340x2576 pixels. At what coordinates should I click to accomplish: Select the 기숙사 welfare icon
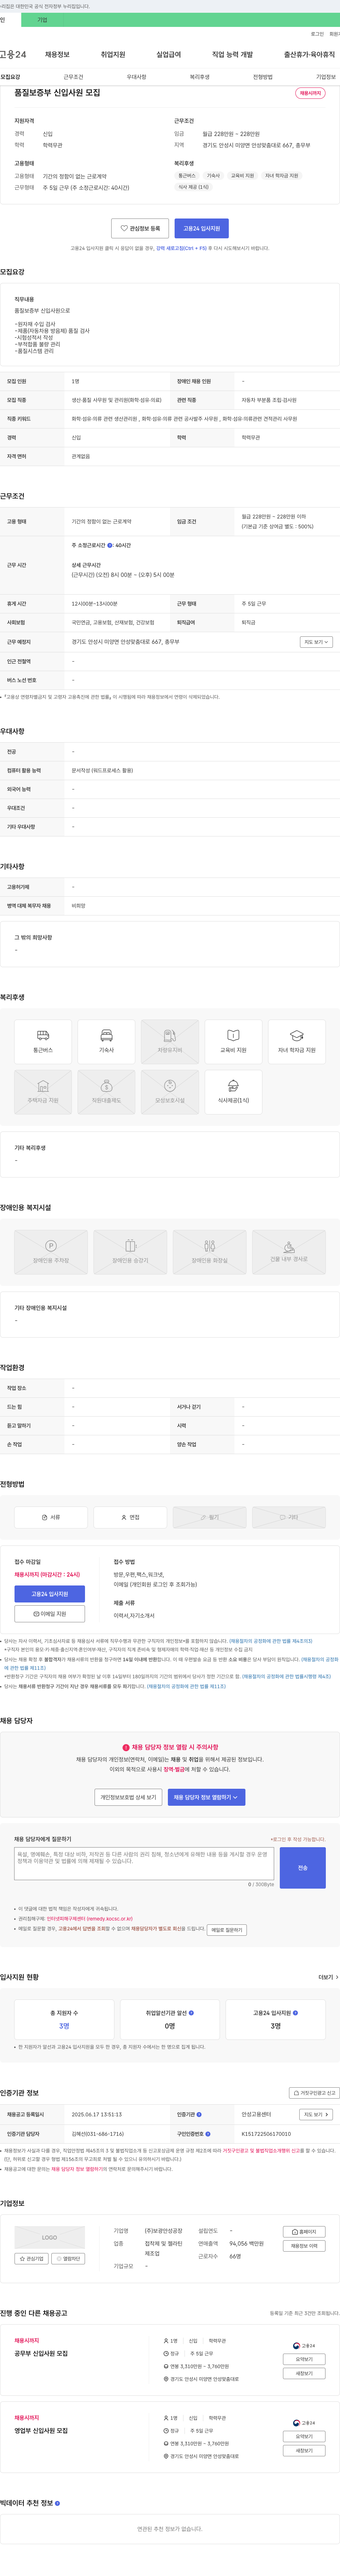click(106, 1035)
